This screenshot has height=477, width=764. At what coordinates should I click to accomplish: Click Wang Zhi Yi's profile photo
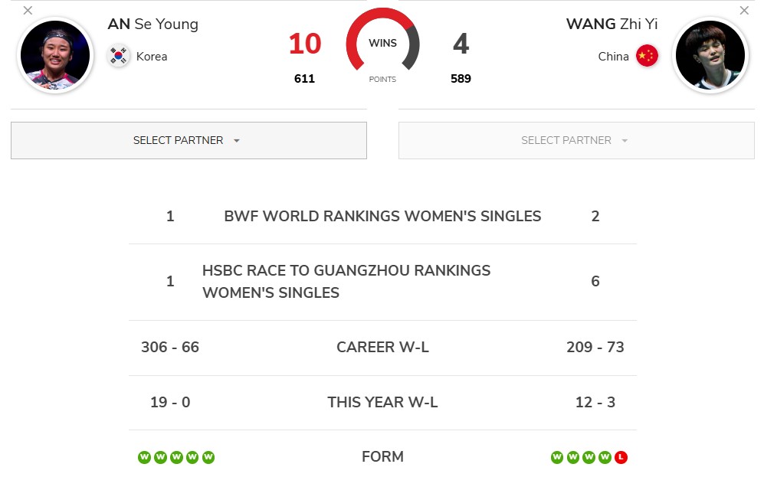[x=710, y=55]
